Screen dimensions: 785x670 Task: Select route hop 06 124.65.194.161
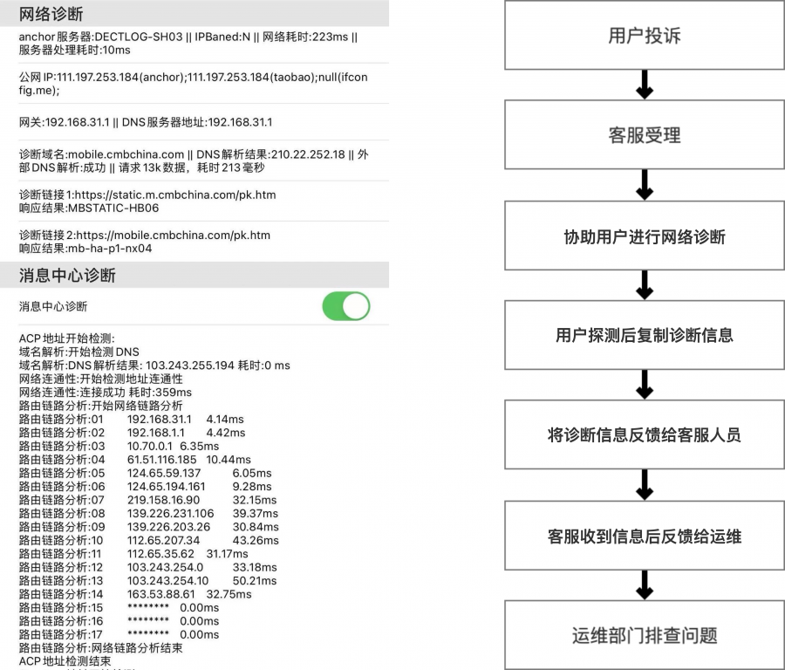coord(145,487)
